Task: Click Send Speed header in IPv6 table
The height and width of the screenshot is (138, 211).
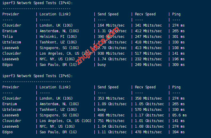Action: pyautogui.click(x=108, y=87)
